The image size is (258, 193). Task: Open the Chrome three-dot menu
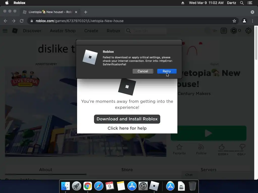tap(252, 21)
